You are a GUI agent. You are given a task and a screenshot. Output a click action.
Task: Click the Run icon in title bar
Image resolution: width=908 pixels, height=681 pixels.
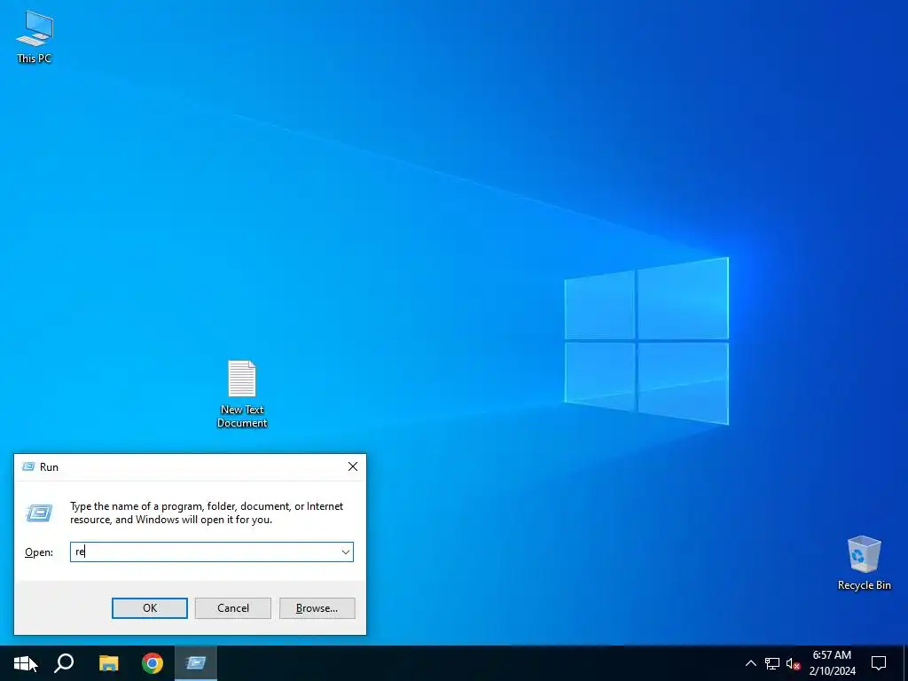27,466
